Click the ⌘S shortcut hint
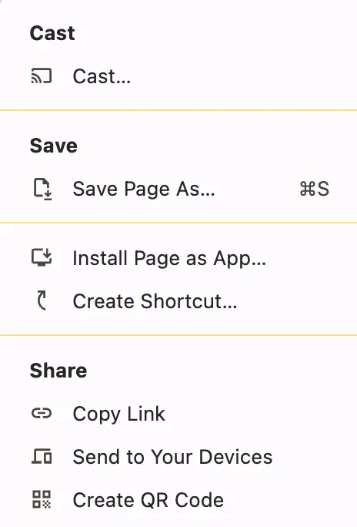Image resolution: width=357 pixels, height=527 pixels. coord(315,189)
